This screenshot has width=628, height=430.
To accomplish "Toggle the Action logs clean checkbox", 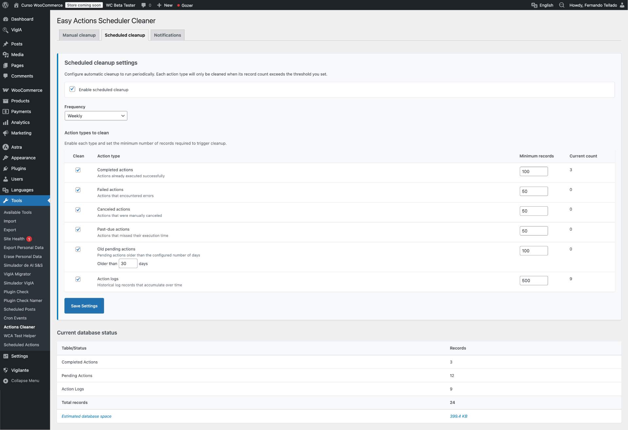I will [x=78, y=279].
